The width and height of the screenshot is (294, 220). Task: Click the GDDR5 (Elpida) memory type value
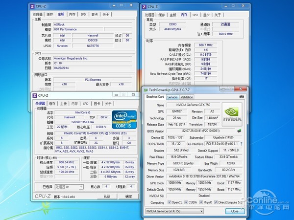(x=183, y=163)
